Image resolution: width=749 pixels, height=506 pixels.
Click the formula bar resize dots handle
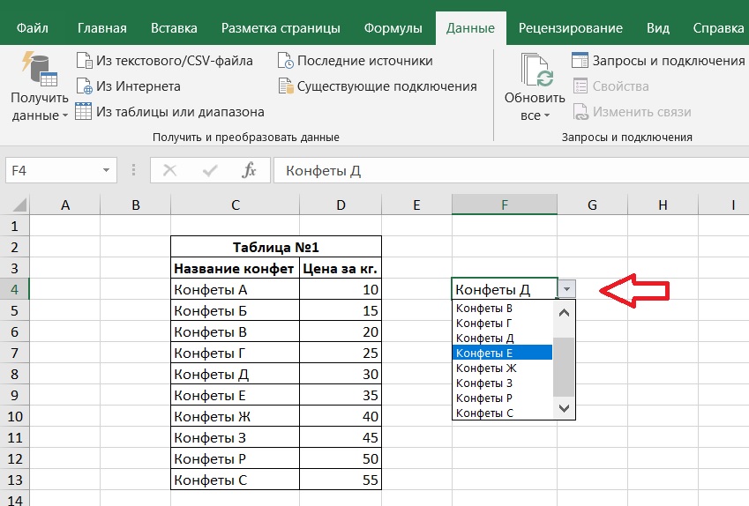click(134, 170)
